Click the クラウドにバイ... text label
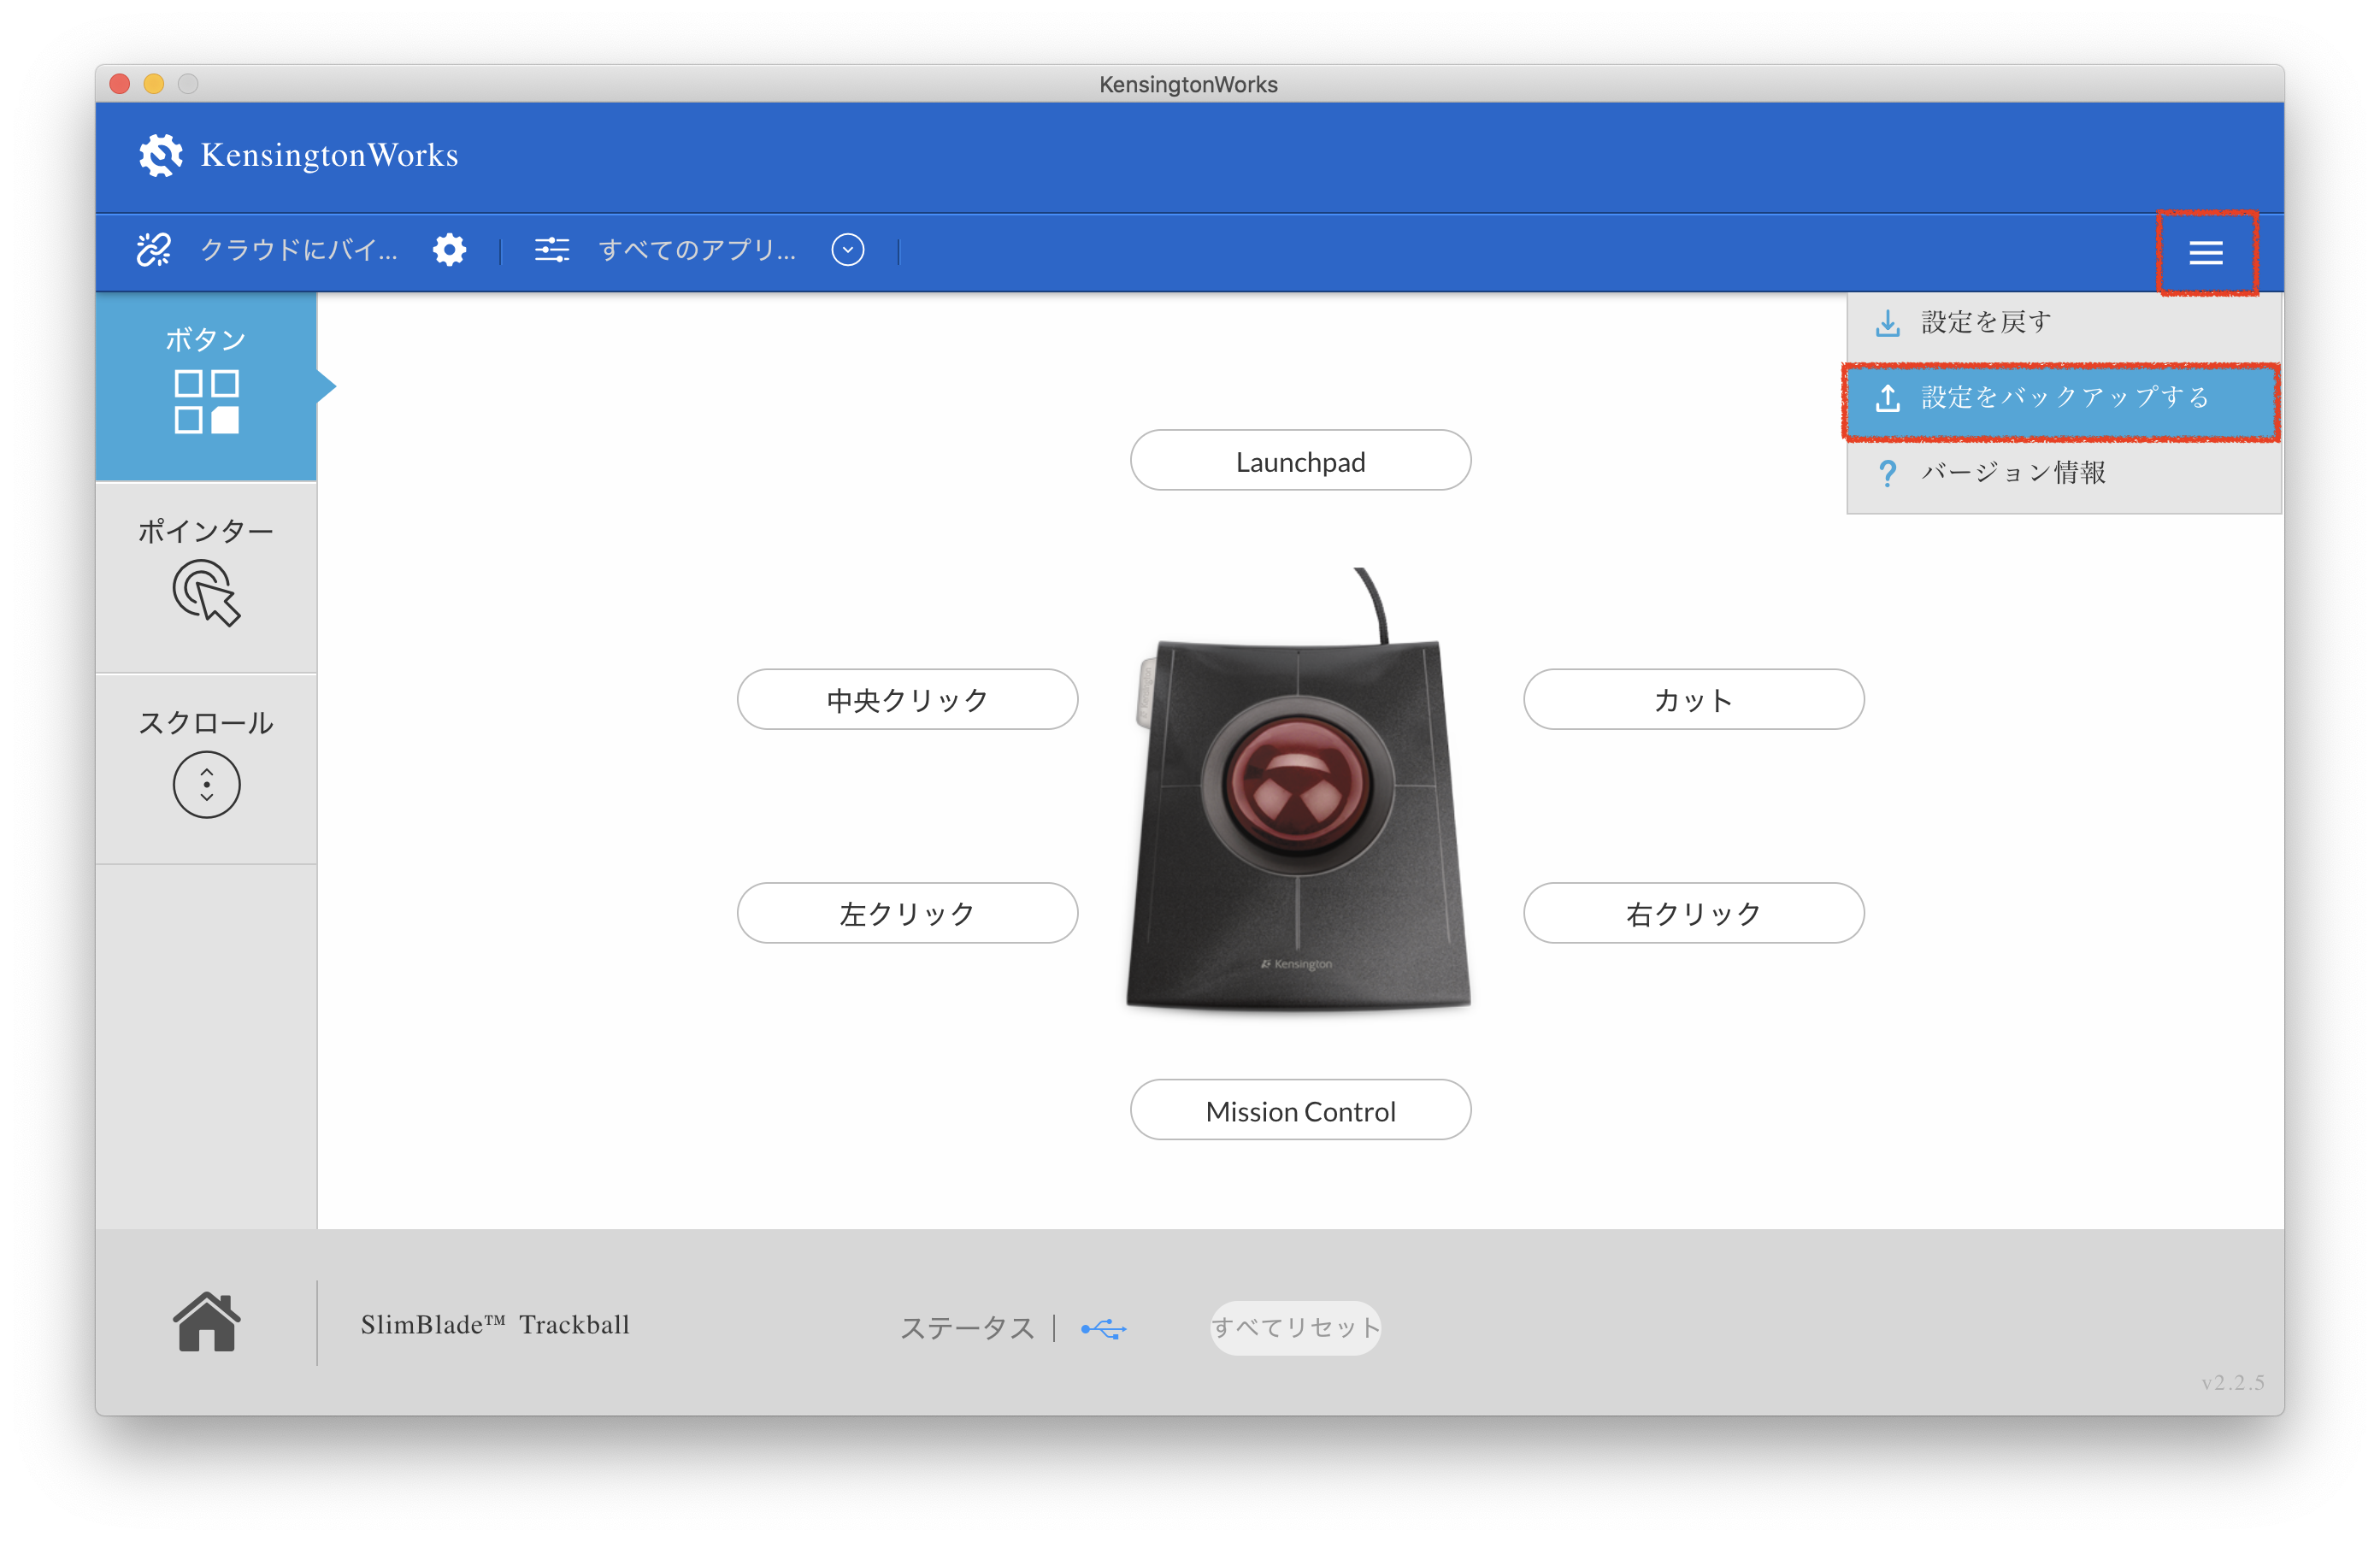The image size is (2380, 1542). click(299, 250)
